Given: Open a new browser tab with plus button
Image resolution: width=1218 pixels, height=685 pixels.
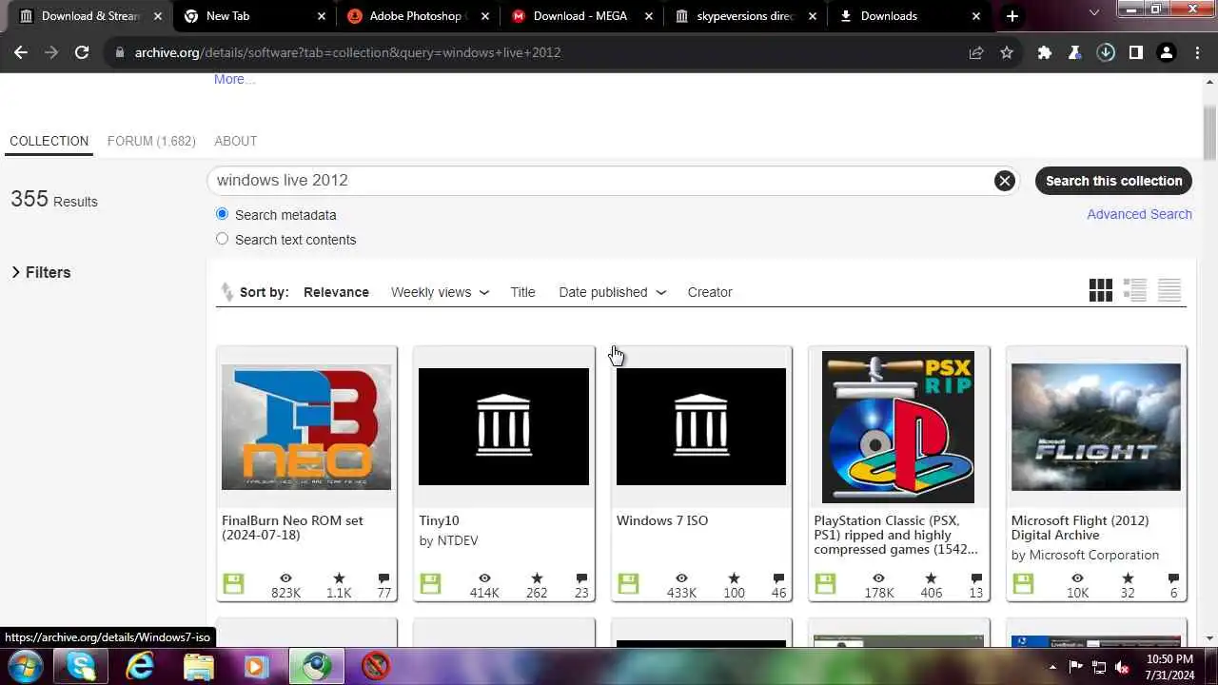Looking at the screenshot, I should pos(1012,16).
